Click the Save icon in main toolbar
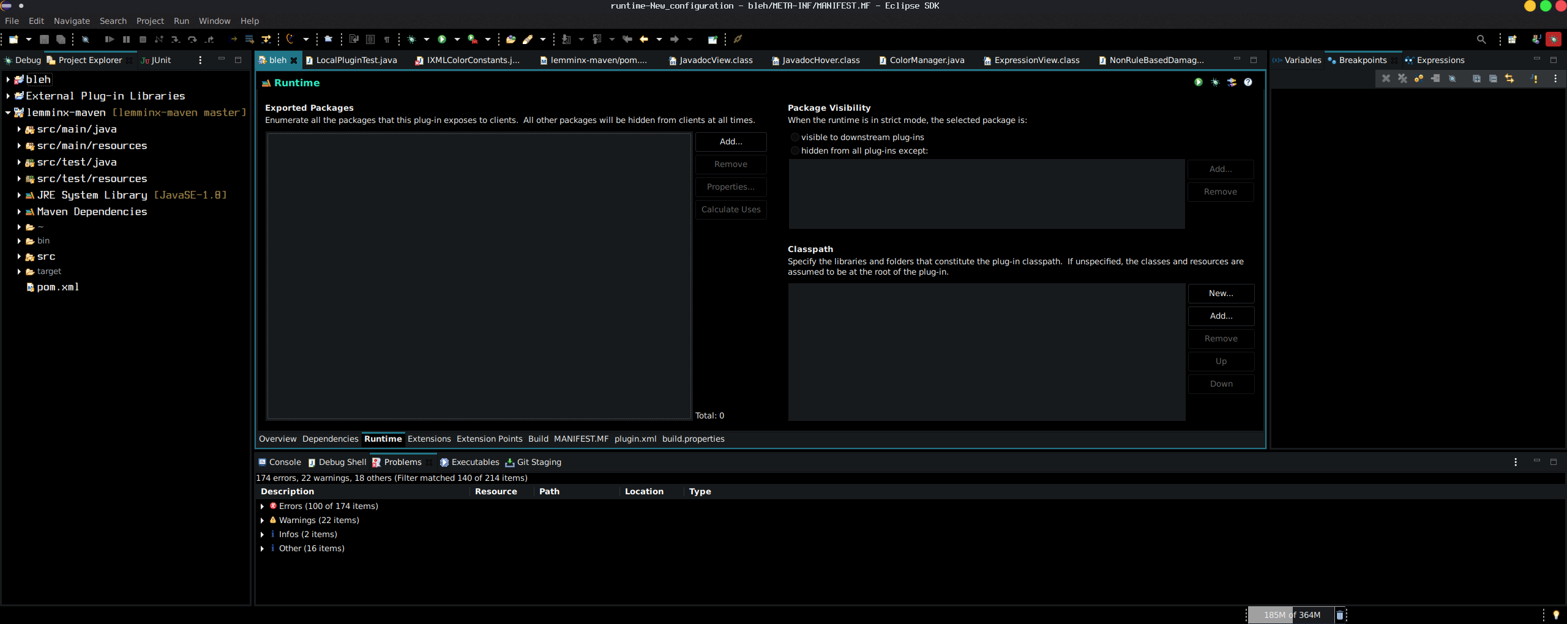This screenshot has width=1567, height=624. [x=44, y=39]
